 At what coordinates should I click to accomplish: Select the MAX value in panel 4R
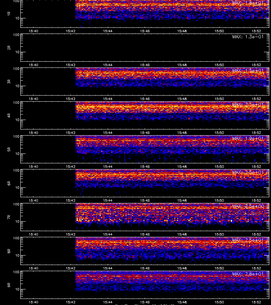click(248, 104)
